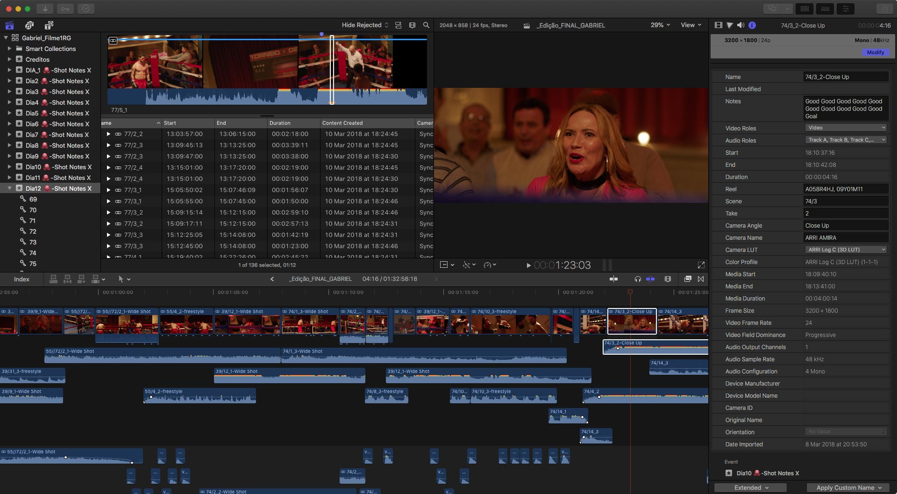897x494 pixels.
Task: Toggle the inspector sliders panel button
Action: pyautogui.click(x=846, y=8)
